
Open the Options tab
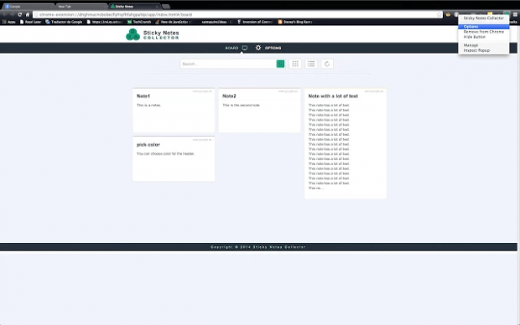click(268, 48)
